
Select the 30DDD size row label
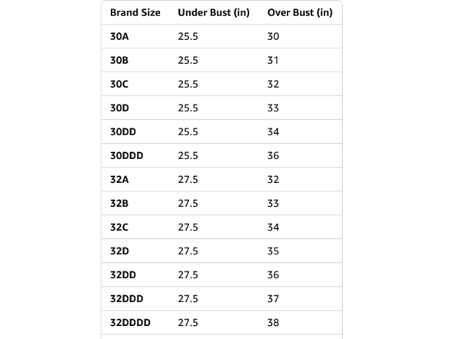127,155
